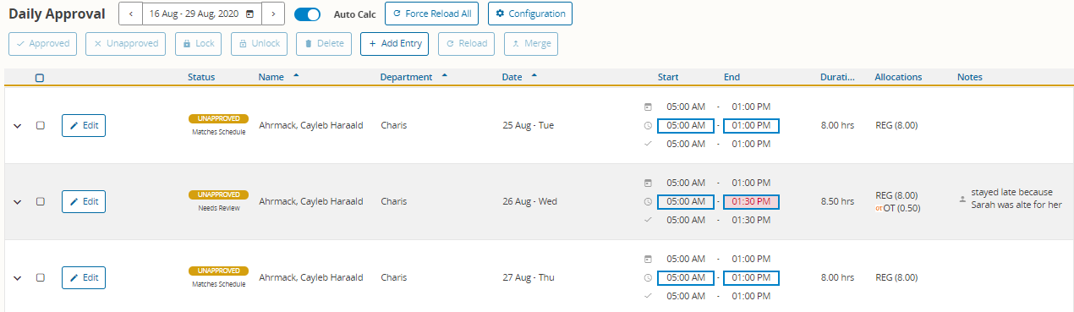The height and width of the screenshot is (312, 1074).
Task: Go to next date range arrow
Action: click(273, 14)
